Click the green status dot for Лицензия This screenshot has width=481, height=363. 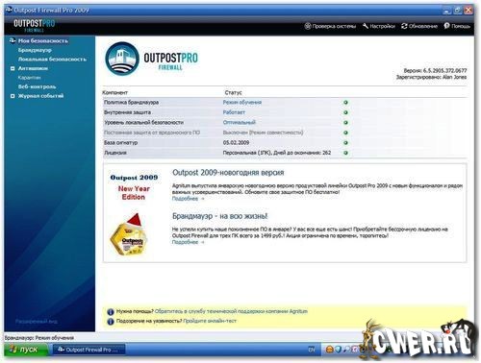(x=345, y=153)
